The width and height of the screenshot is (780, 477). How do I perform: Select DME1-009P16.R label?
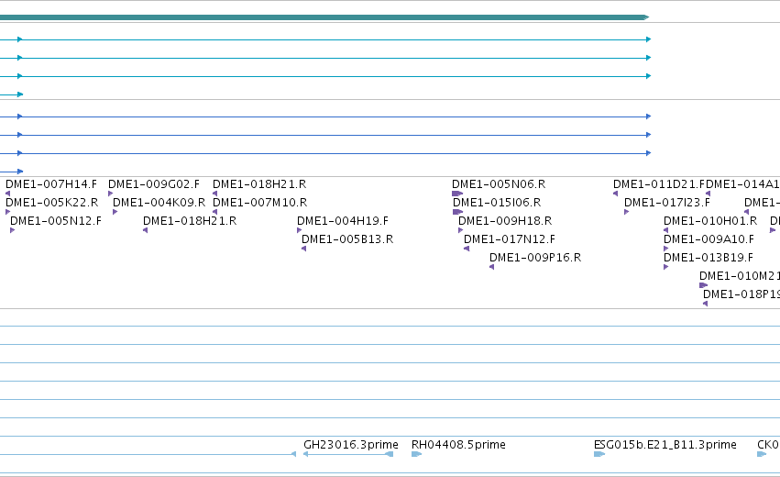(535, 258)
